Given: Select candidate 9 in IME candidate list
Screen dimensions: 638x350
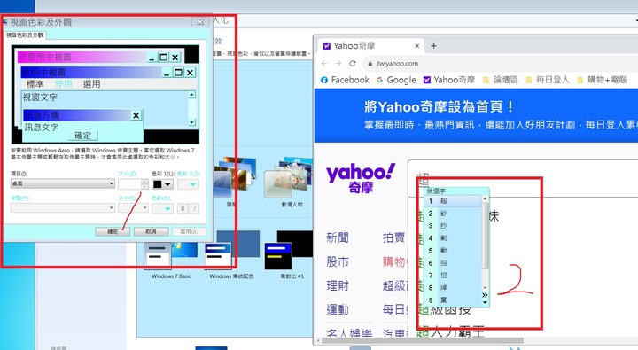Looking at the screenshot, I should point(453,300).
